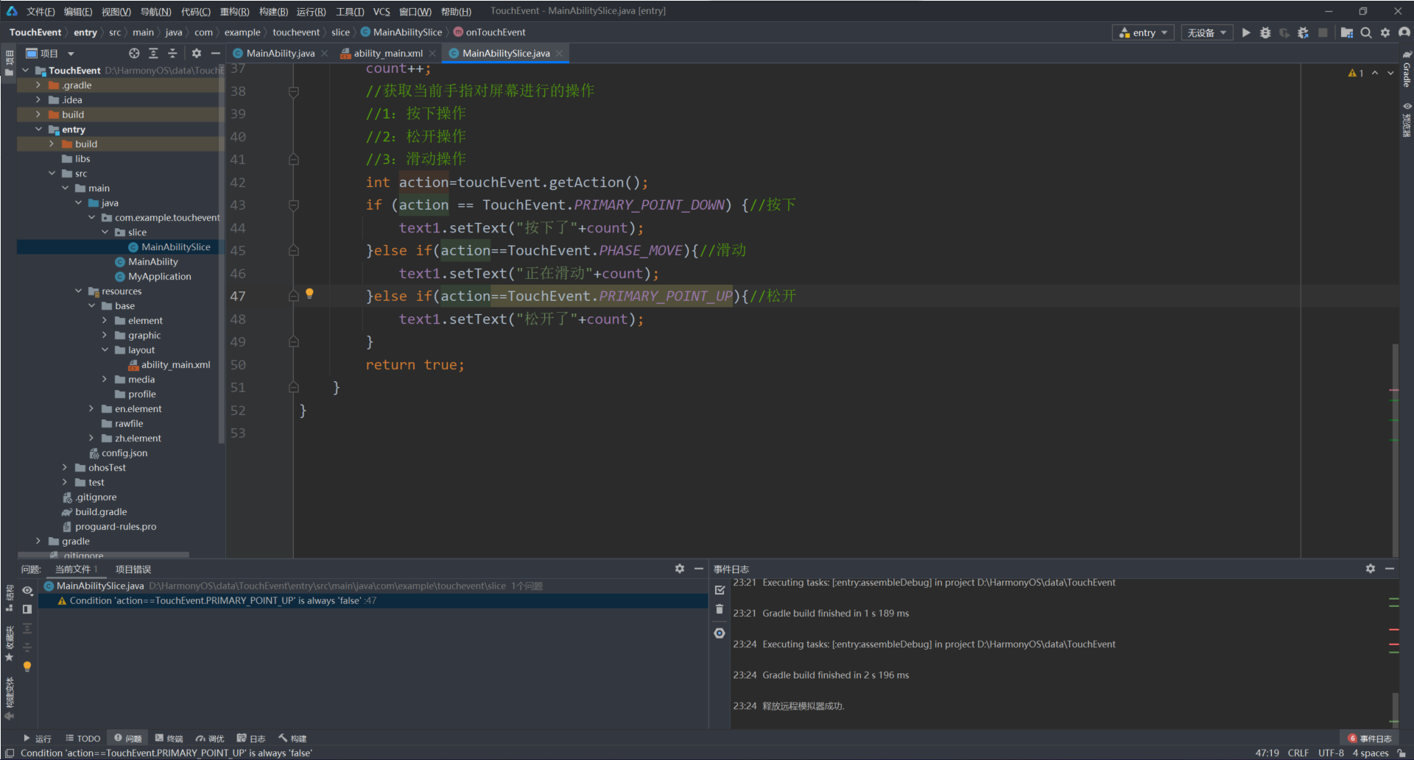Expand the .gradle folder

38,85
